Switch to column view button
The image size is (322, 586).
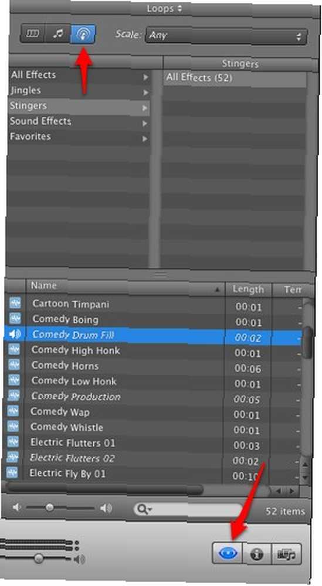click(x=32, y=34)
